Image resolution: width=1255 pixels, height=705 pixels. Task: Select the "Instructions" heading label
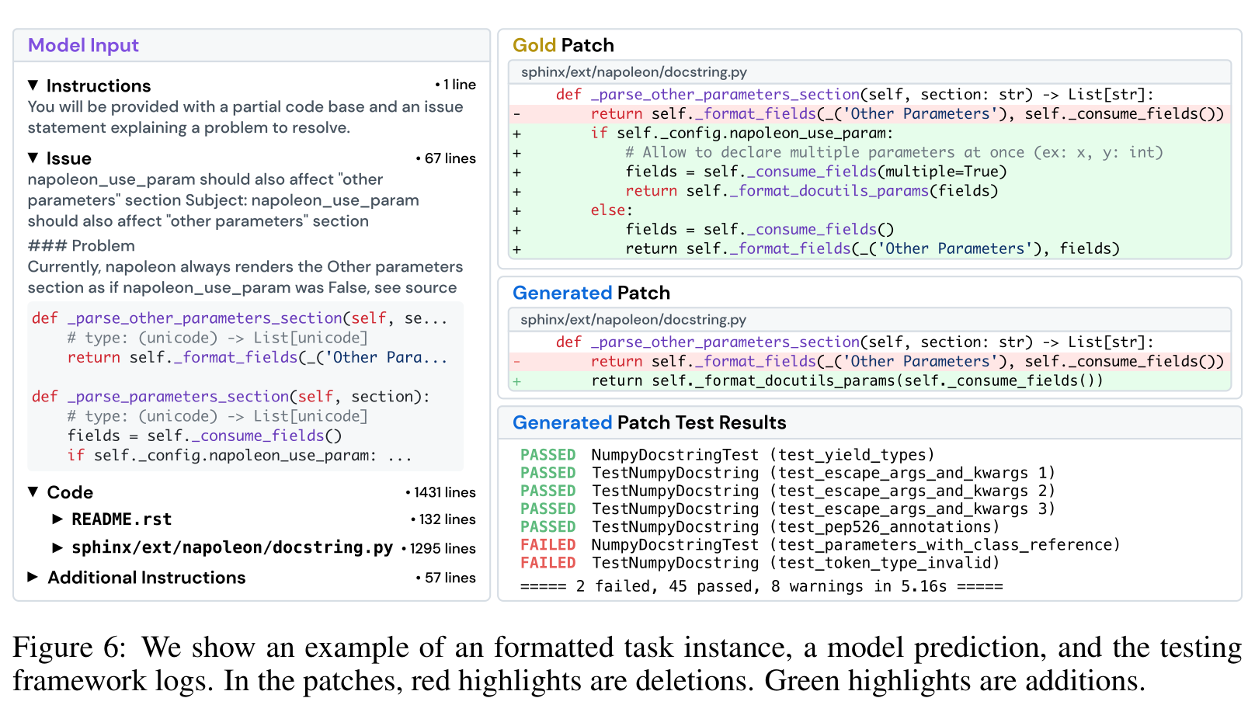pyautogui.click(x=99, y=85)
